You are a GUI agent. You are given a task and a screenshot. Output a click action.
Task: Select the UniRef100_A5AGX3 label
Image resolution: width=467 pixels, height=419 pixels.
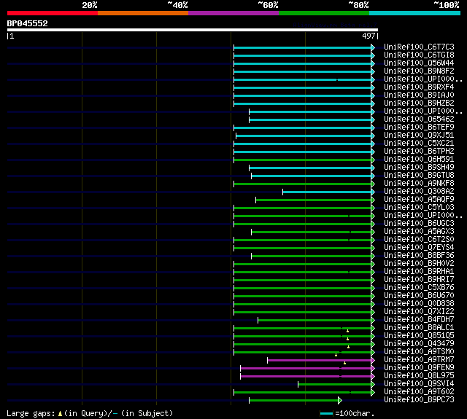pyautogui.click(x=419, y=232)
